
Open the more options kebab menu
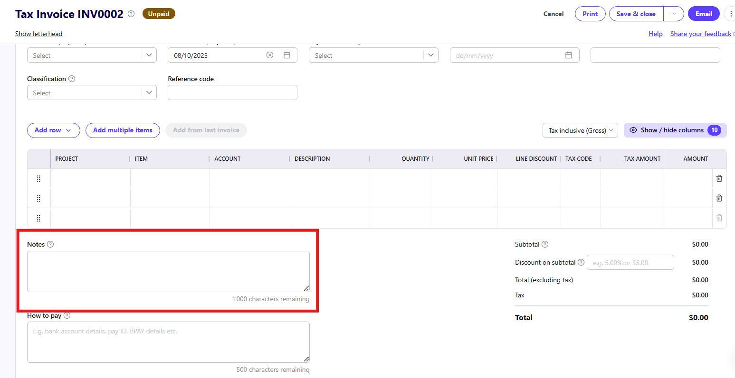730,14
